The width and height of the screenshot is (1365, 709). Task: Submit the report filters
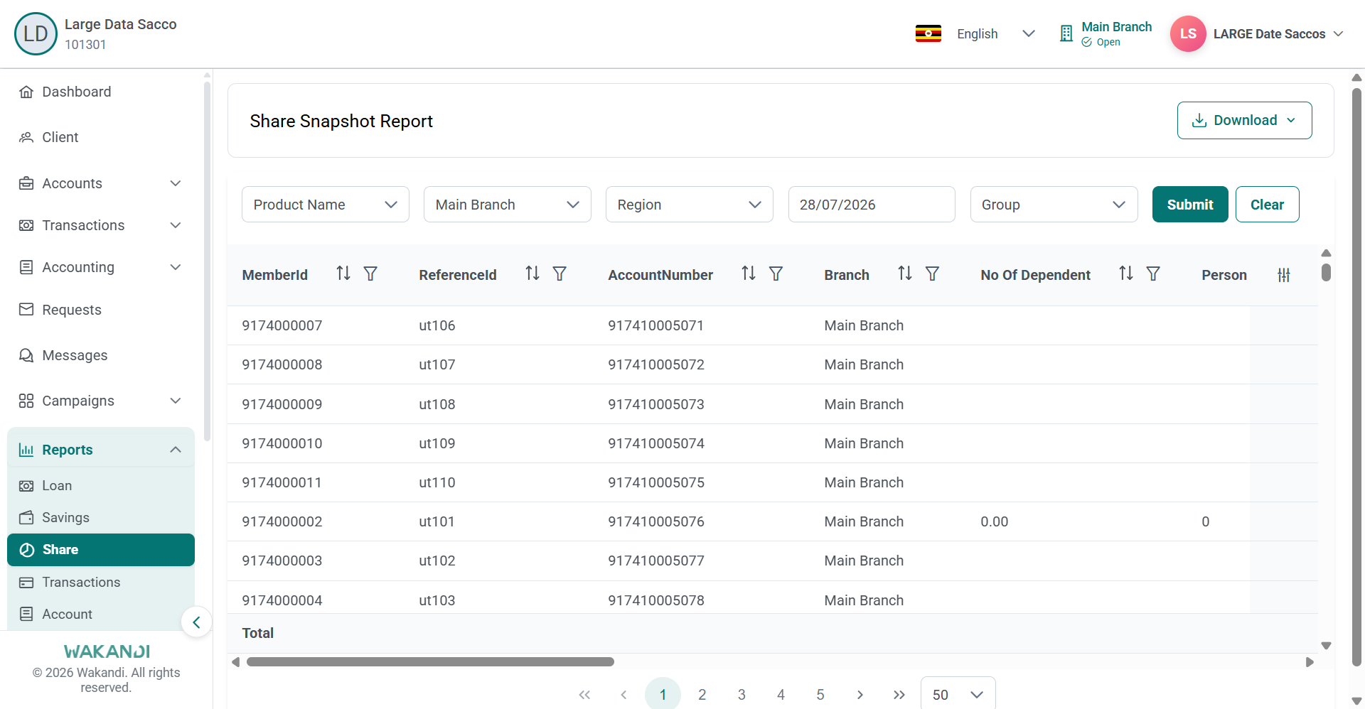coord(1190,205)
